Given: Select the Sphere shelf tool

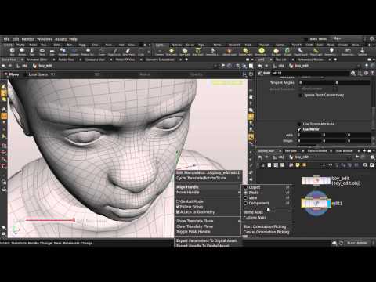Looking at the screenshot, I should pyautogui.click(x=22, y=51).
